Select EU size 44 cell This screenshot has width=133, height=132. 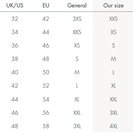[x=46, y=32]
